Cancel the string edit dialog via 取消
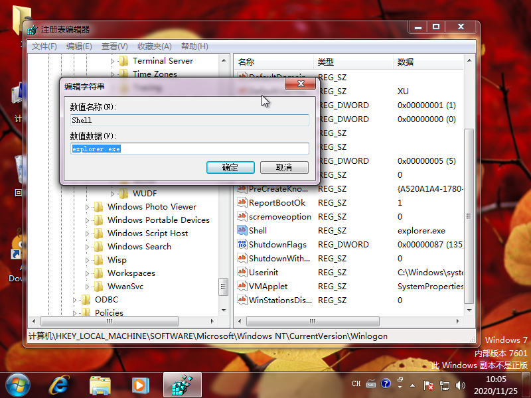Image resolution: width=531 pixels, height=398 pixels. tap(285, 167)
